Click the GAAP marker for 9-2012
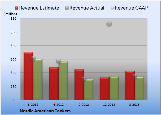 tap(84, 79)
